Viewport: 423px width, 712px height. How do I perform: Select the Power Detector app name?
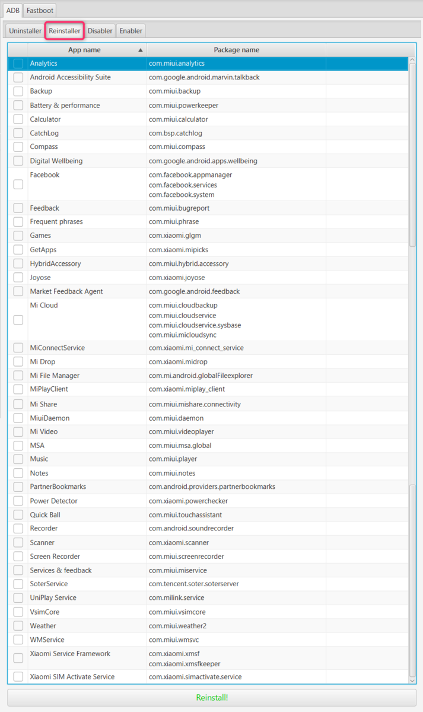point(54,501)
